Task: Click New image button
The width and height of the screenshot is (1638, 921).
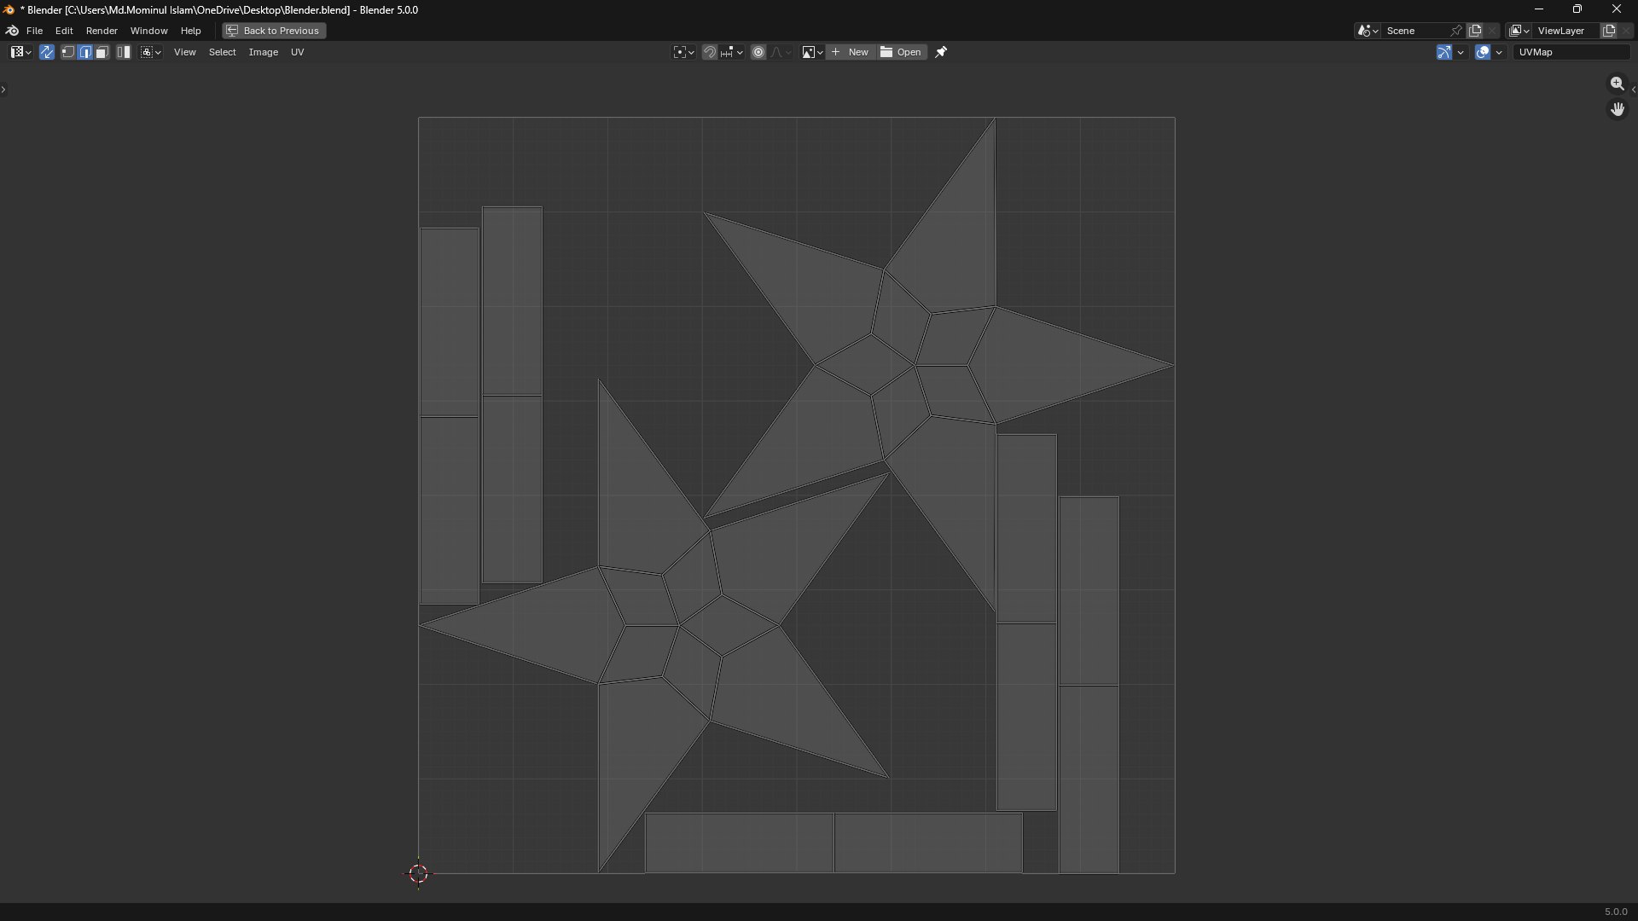Action: click(851, 52)
